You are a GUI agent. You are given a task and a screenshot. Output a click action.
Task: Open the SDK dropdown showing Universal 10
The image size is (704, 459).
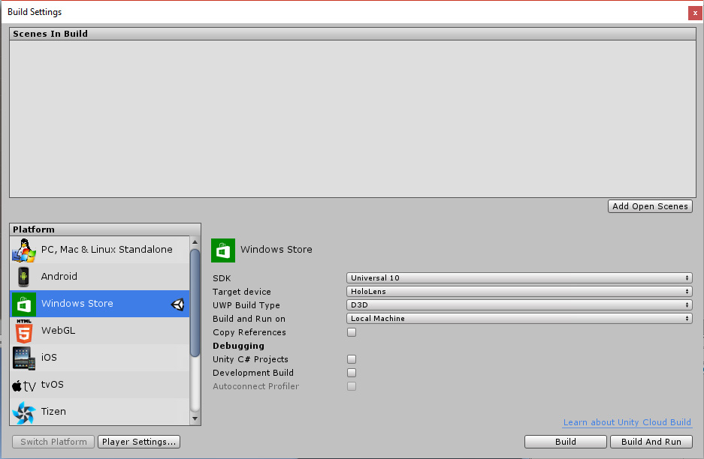coord(519,278)
